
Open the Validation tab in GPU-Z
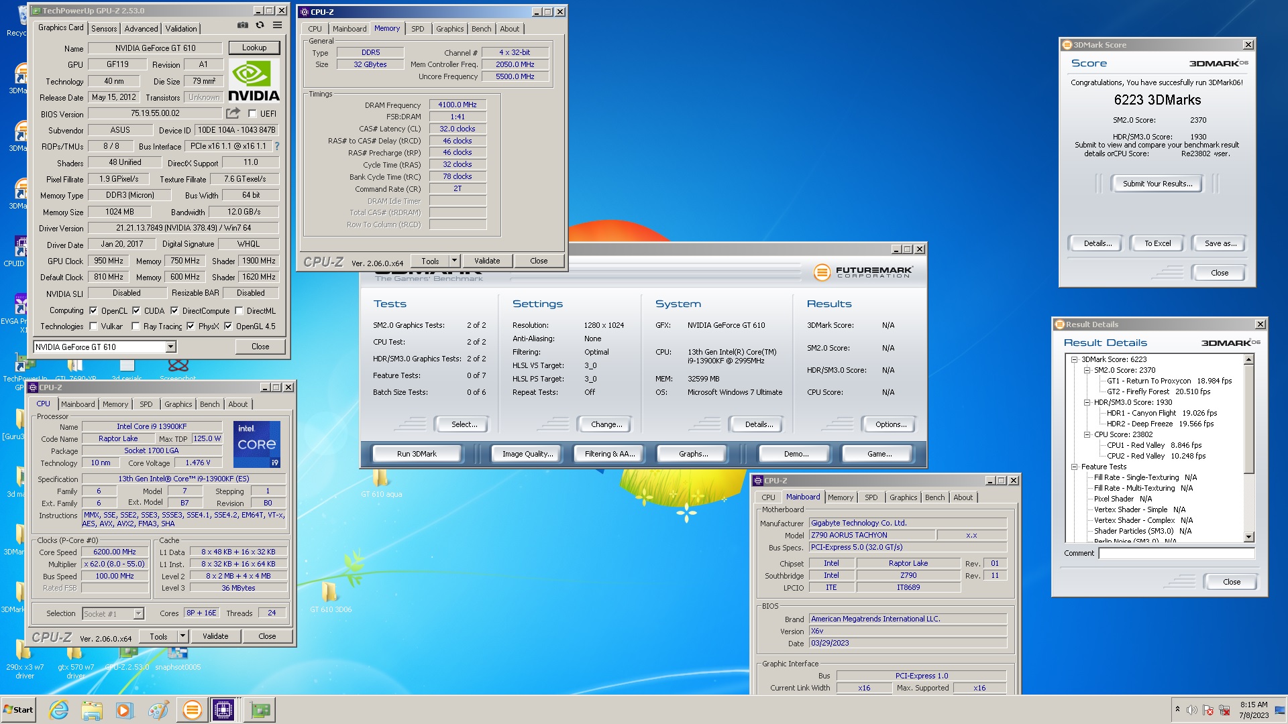tap(181, 28)
